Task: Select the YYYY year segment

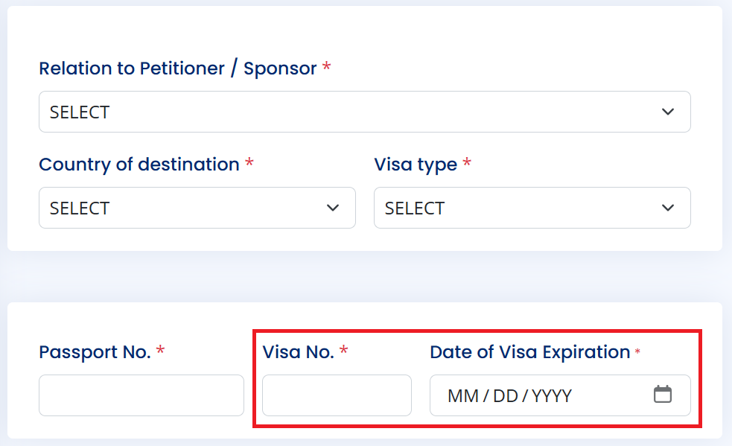Action: (552, 396)
